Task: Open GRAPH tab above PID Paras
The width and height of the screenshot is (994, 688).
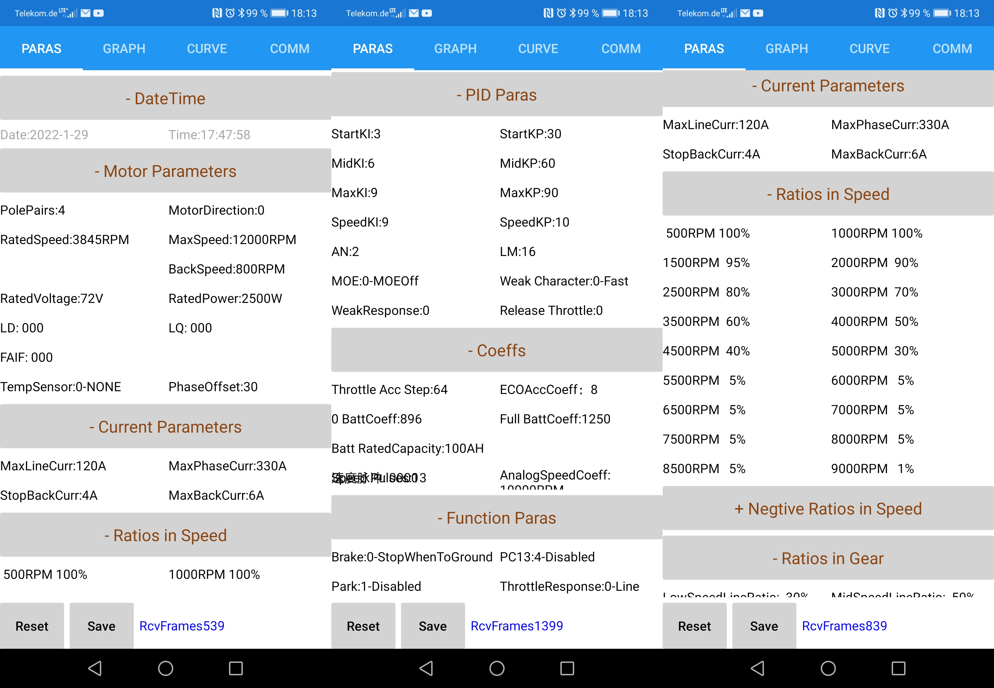Action: click(455, 49)
